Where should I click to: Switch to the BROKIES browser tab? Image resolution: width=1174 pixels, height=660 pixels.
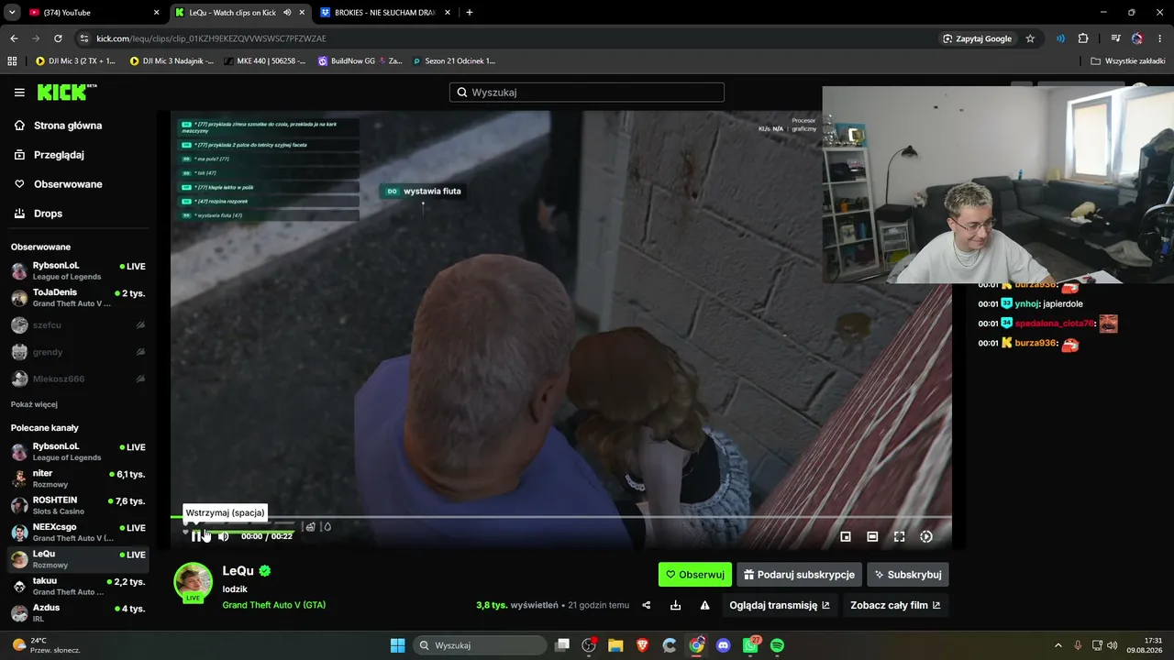pos(384,13)
